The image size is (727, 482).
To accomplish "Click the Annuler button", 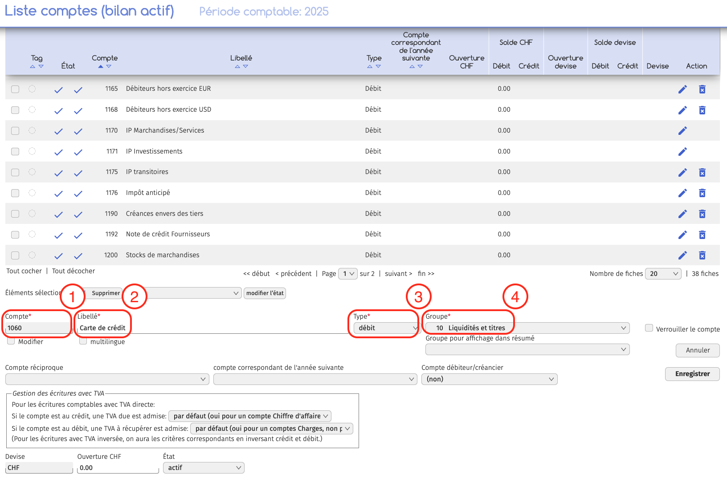I will [x=698, y=350].
